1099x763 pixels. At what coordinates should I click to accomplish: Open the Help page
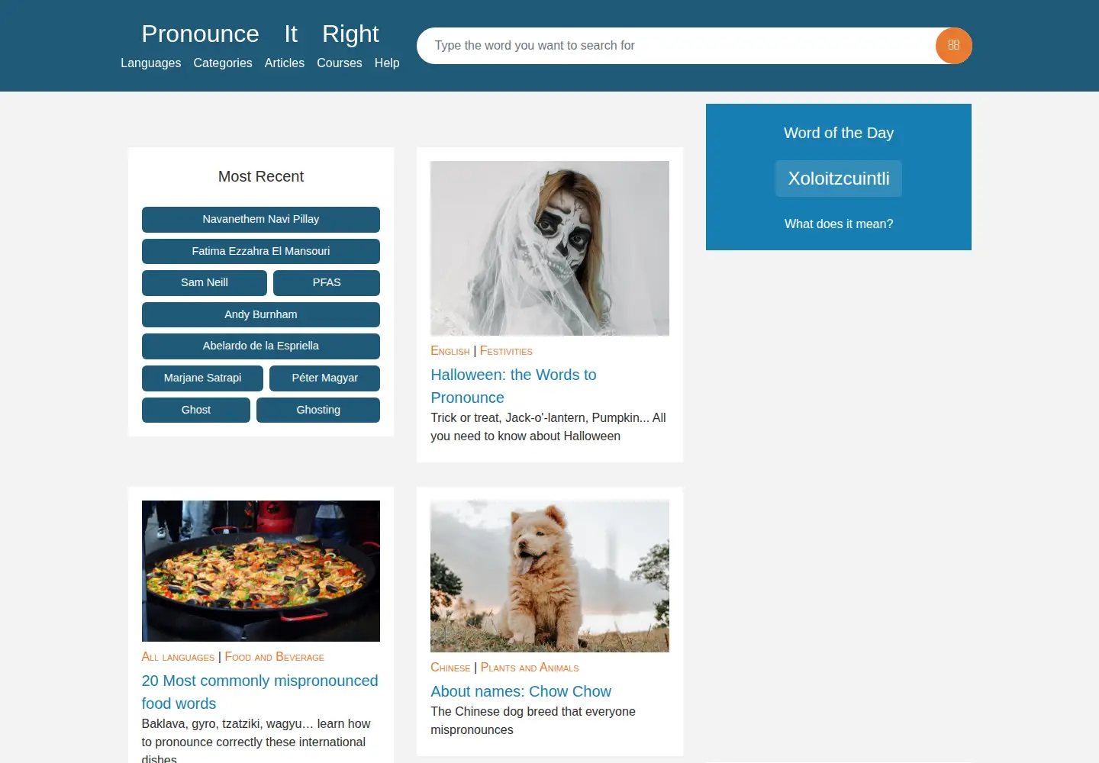tap(387, 63)
